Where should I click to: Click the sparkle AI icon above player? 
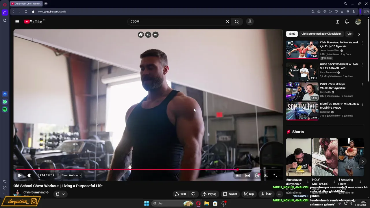point(148,35)
